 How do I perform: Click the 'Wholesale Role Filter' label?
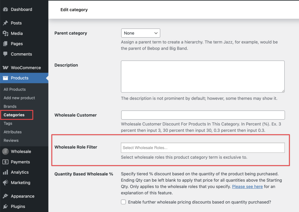coord(76,147)
